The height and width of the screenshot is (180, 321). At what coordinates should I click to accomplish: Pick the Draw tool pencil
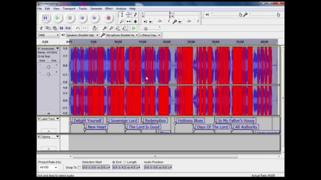pyautogui.click(x=135, y=14)
